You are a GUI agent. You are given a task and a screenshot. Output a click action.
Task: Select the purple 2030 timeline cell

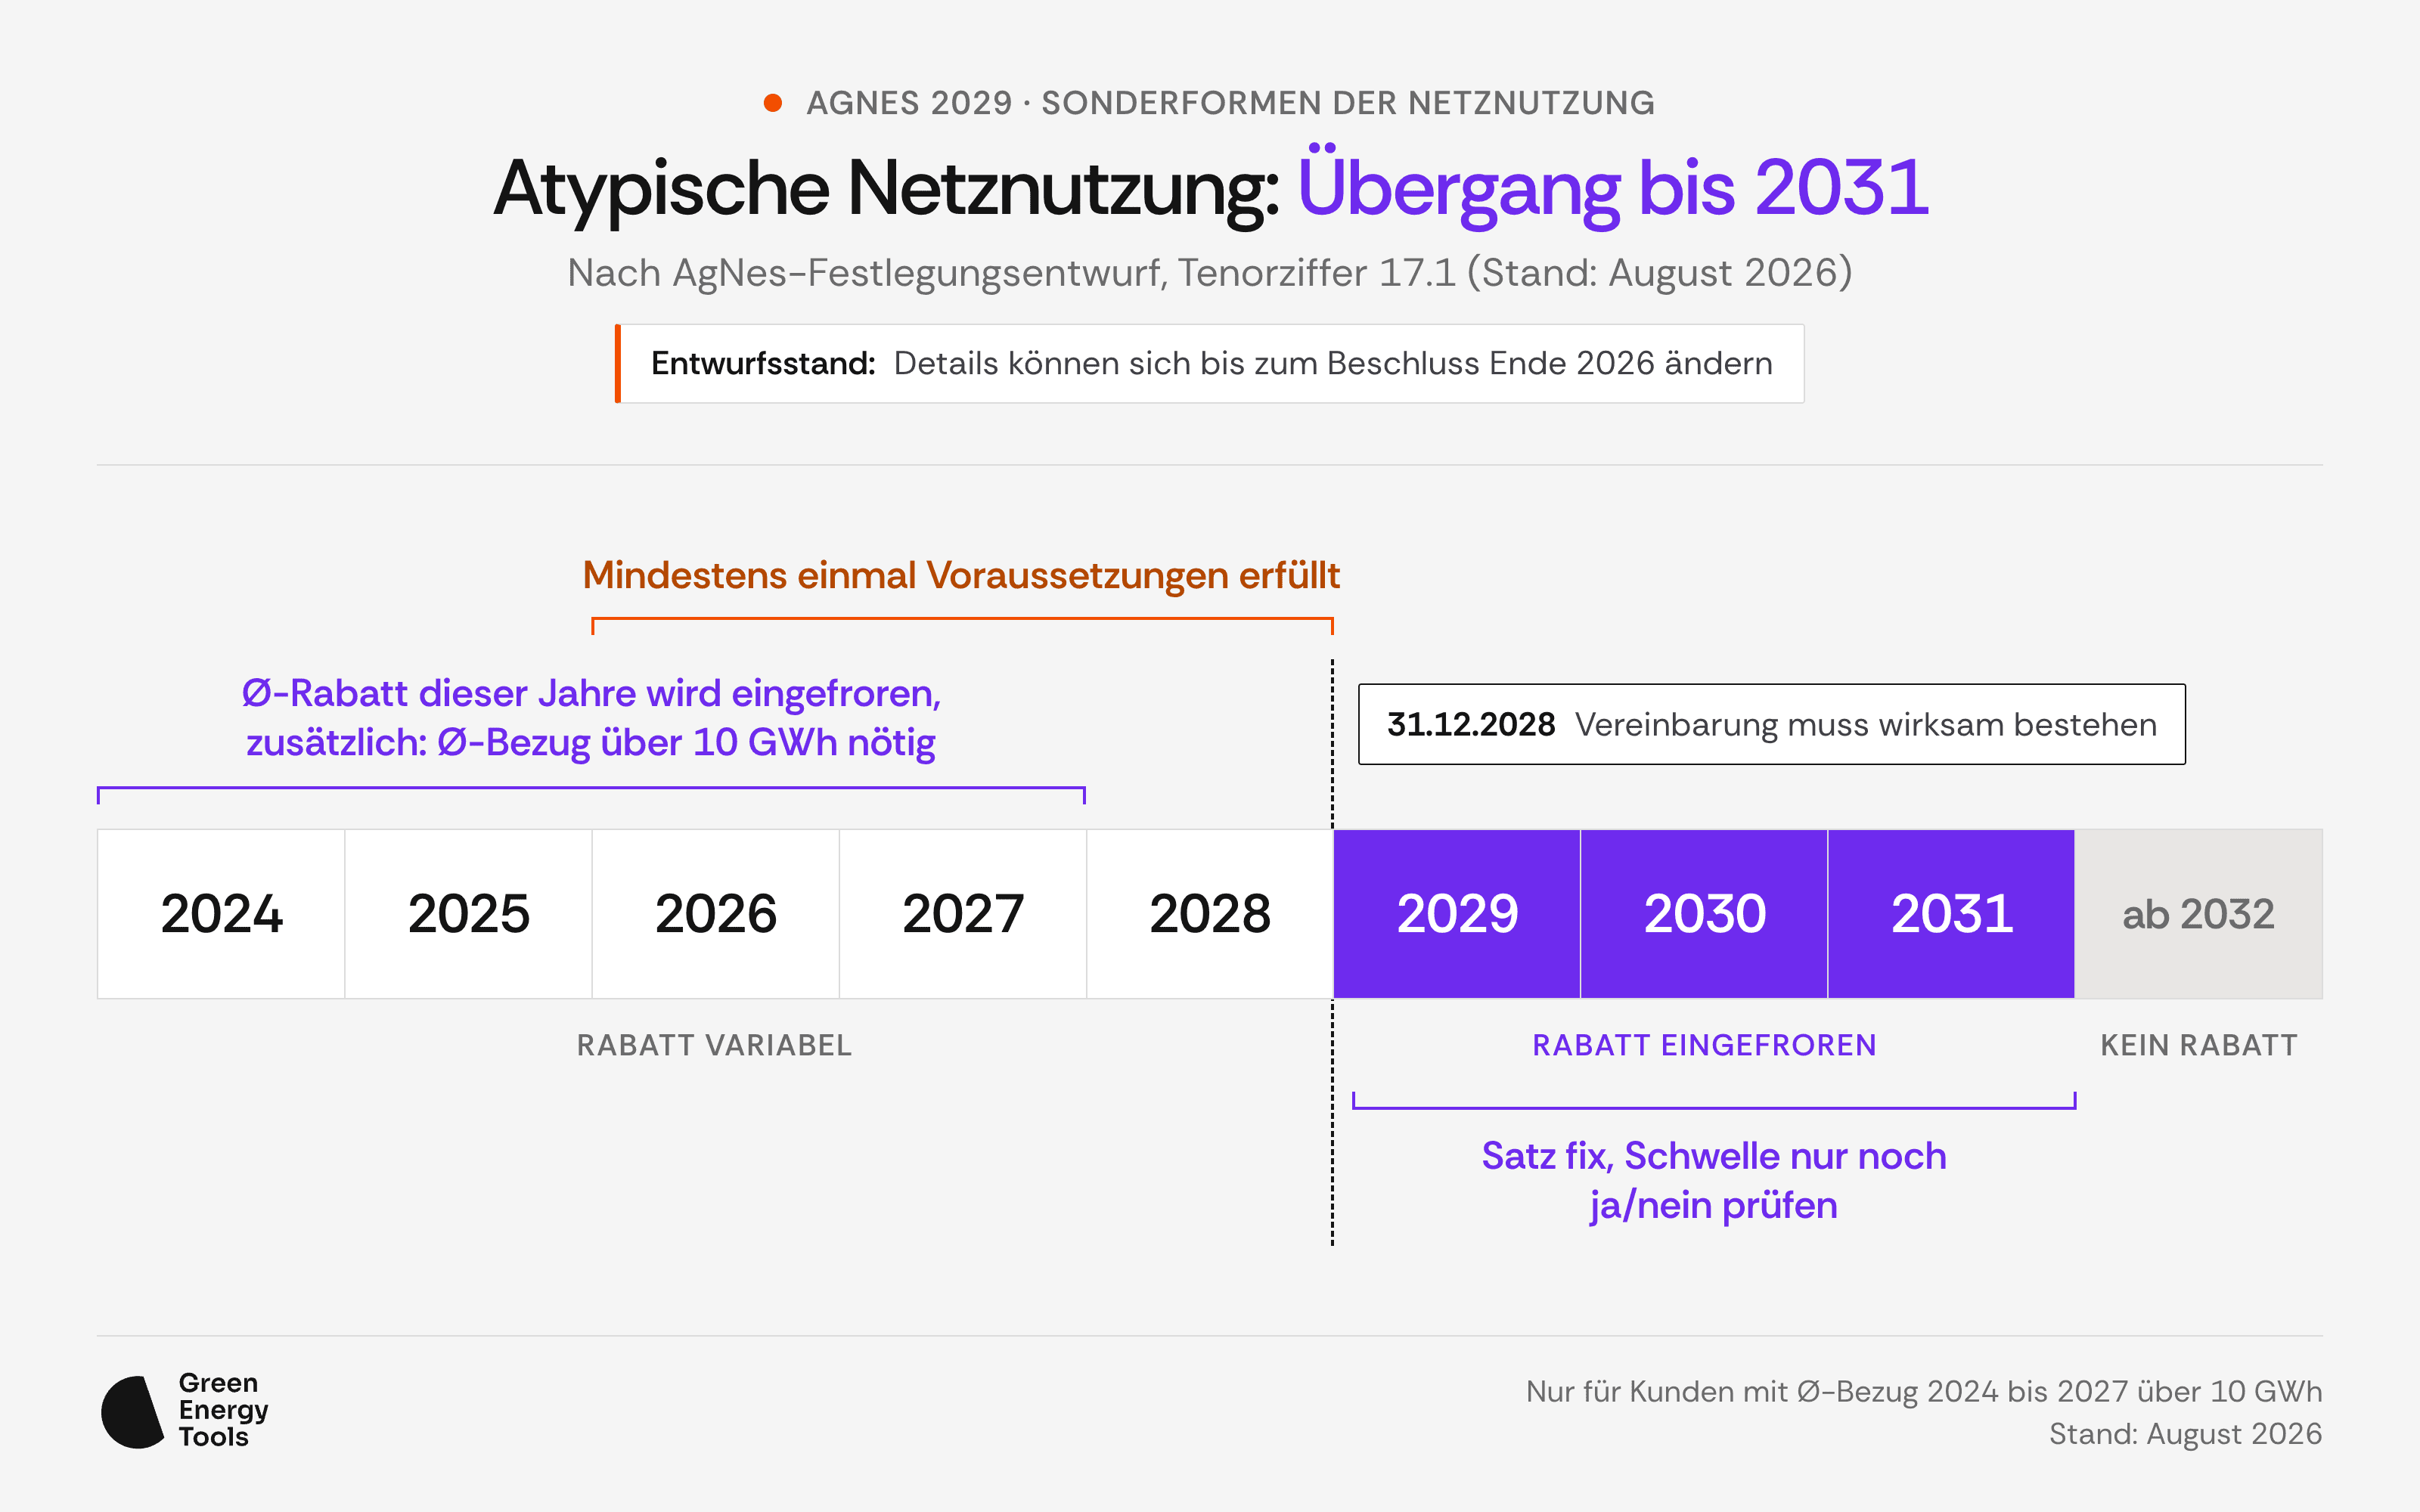(1704, 914)
